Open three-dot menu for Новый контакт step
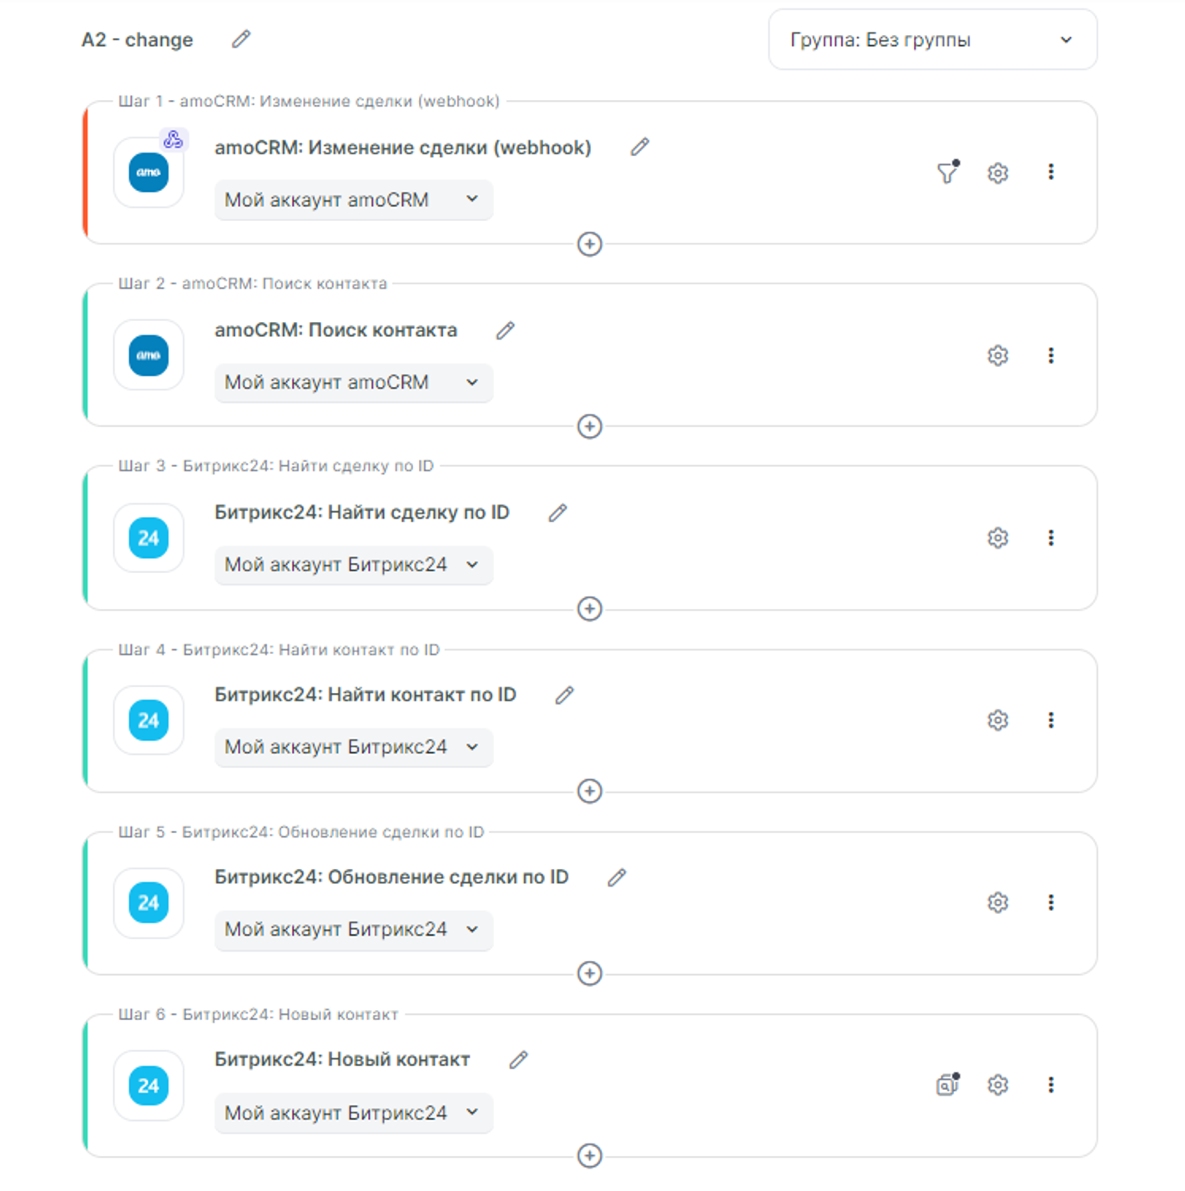Viewport: 1185px width, 1191px height. (x=1051, y=1084)
